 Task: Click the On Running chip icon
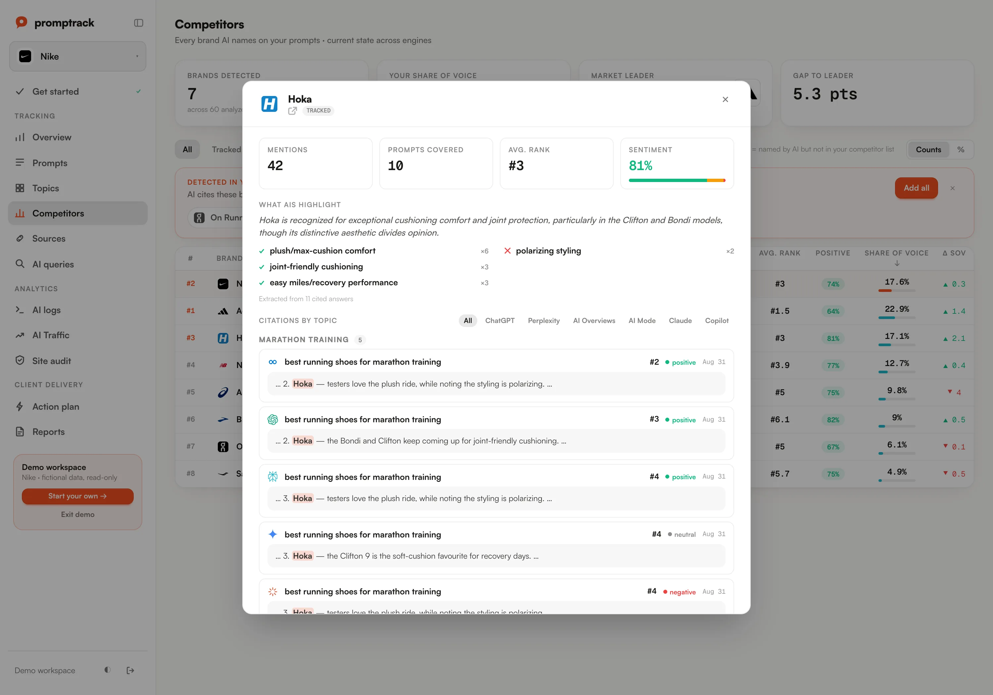(x=199, y=217)
